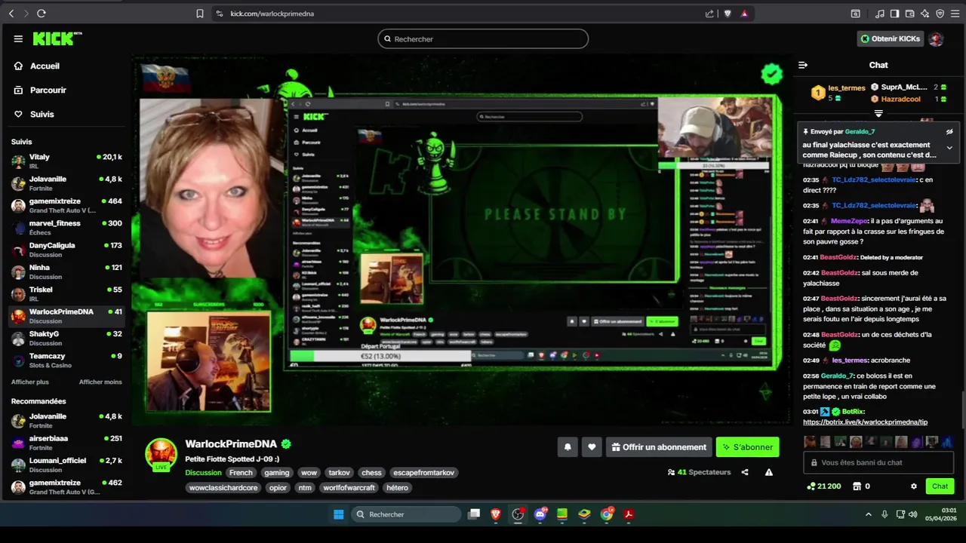Subscribe with the S'abonner button
This screenshot has width=966, height=543.
[747, 447]
